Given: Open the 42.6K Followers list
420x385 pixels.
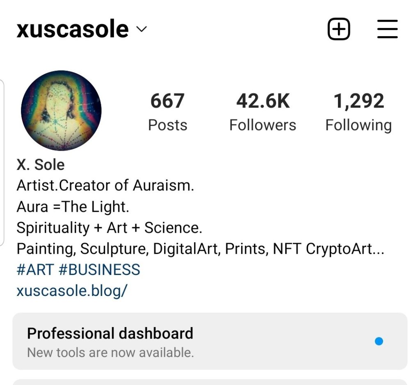Looking at the screenshot, I should pos(262,112).
